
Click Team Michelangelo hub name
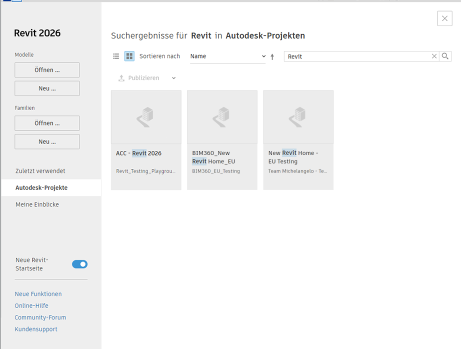click(x=297, y=171)
